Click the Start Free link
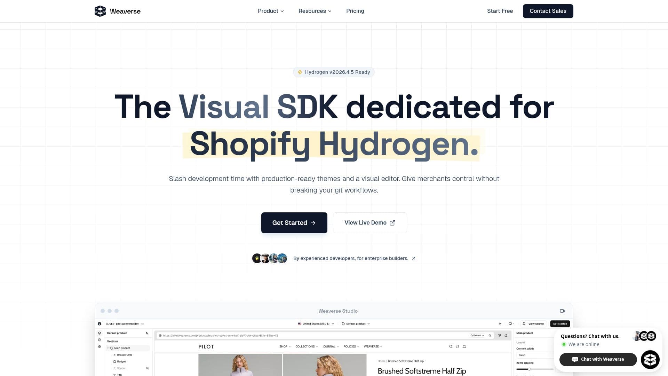 point(500,11)
